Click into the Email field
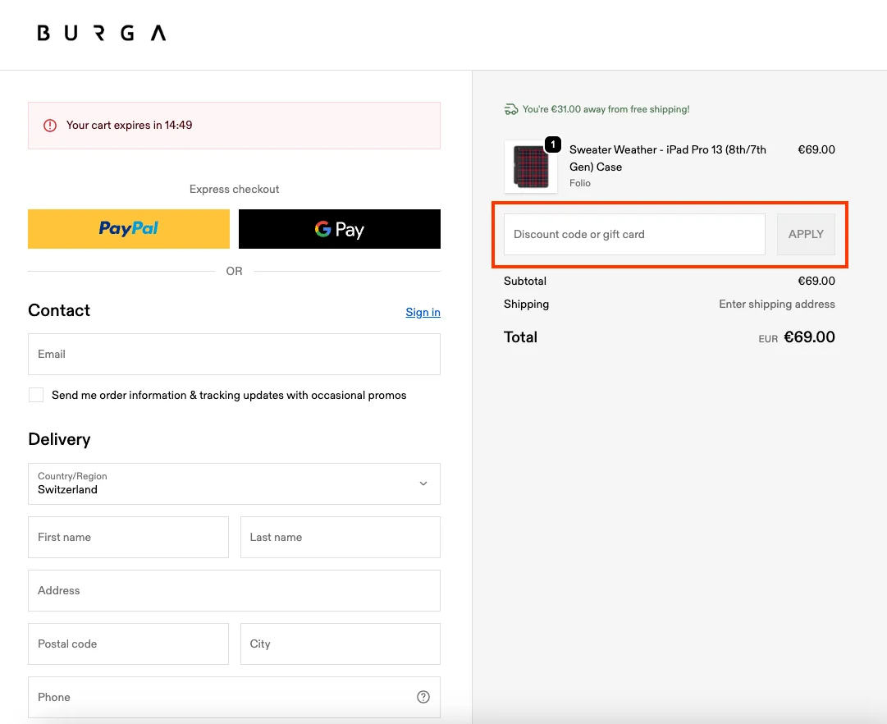Image resolution: width=887 pixels, height=724 pixels. point(234,354)
